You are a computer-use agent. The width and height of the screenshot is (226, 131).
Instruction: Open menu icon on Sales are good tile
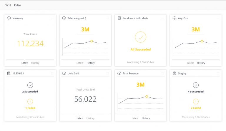(107, 18)
